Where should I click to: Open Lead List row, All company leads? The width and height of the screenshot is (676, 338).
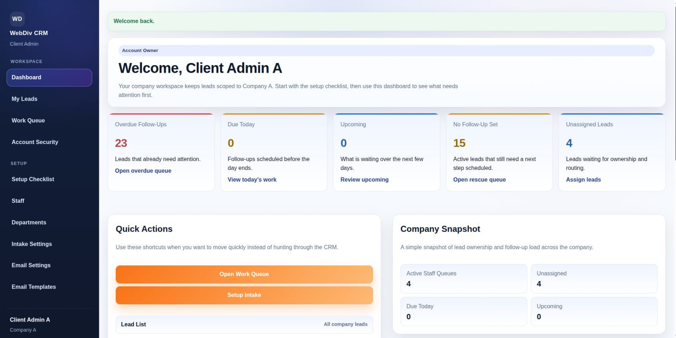[244, 324]
